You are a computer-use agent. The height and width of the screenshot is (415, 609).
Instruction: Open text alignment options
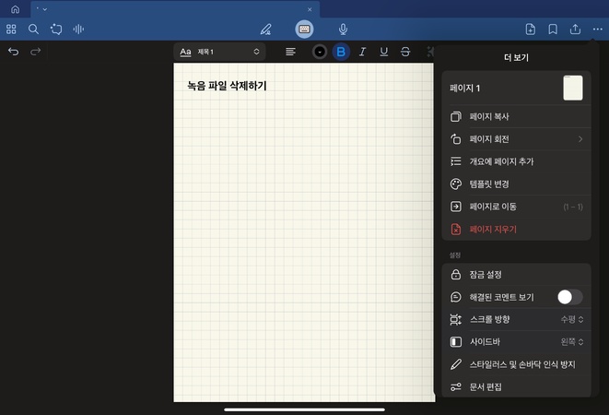tap(290, 52)
